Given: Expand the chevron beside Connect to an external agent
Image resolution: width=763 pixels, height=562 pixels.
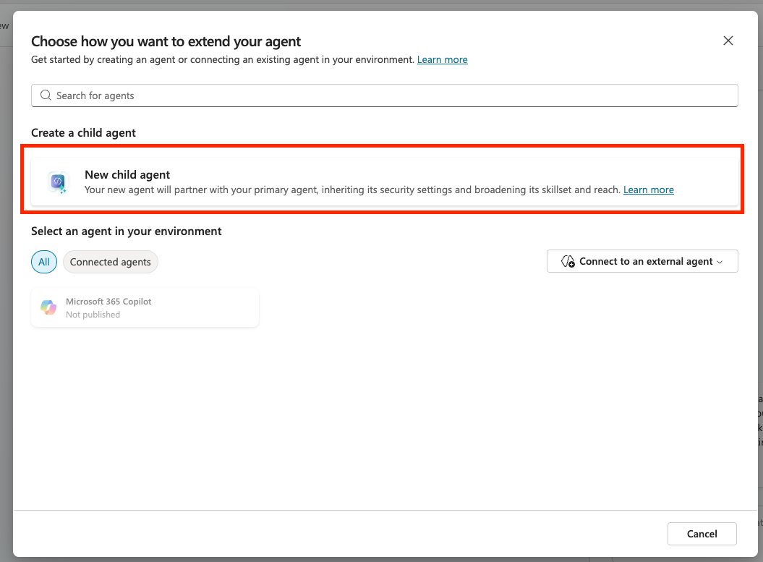Looking at the screenshot, I should pyautogui.click(x=720, y=262).
